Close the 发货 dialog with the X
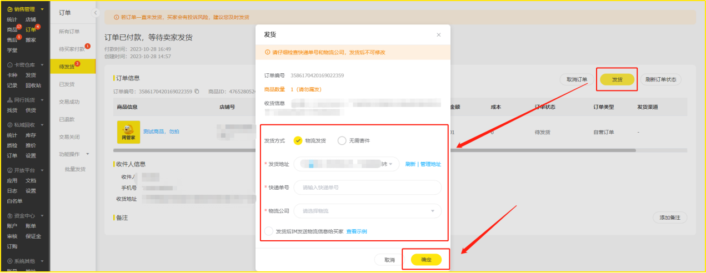 click(x=438, y=35)
